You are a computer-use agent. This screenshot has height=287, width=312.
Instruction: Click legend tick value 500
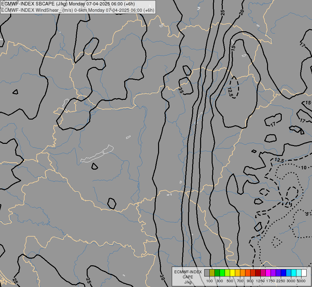[230, 281]
